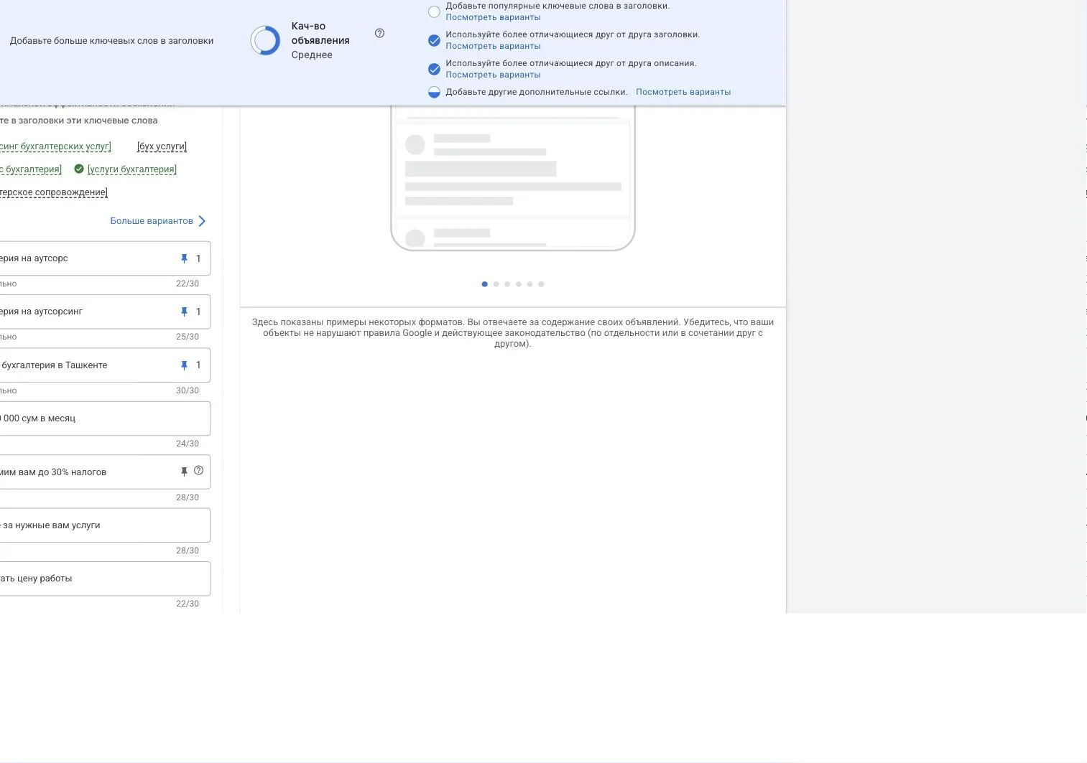Go to first preview carousel dot
1087x763 pixels.
click(x=484, y=284)
